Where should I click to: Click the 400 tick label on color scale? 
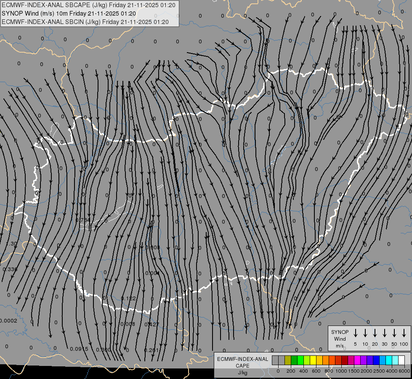click(x=303, y=371)
